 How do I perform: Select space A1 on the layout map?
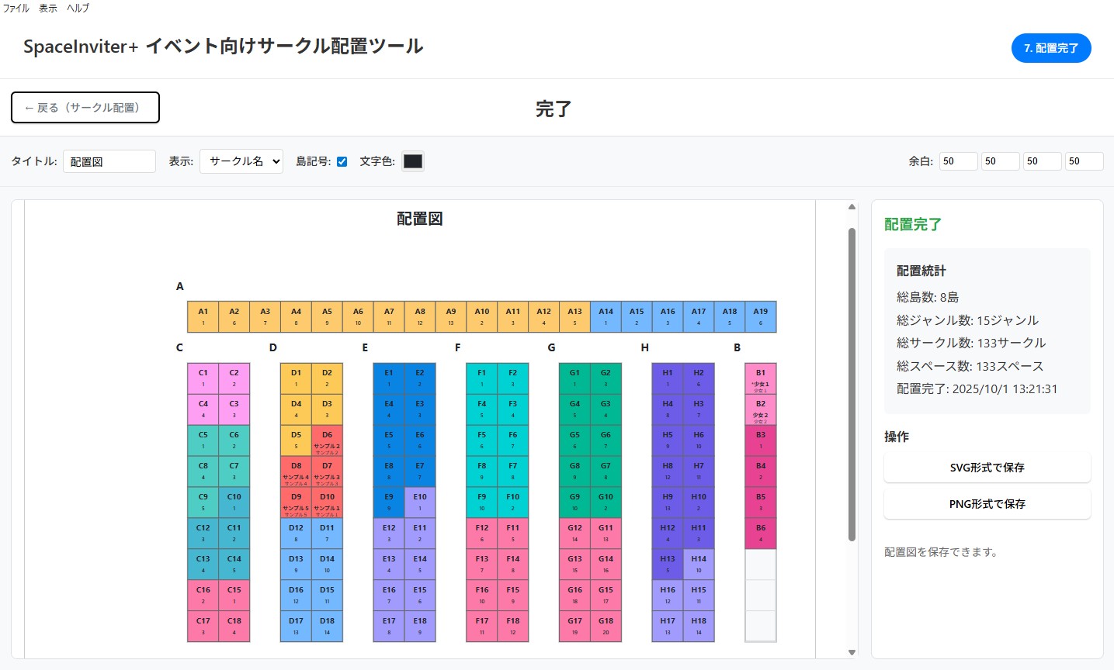tap(203, 316)
